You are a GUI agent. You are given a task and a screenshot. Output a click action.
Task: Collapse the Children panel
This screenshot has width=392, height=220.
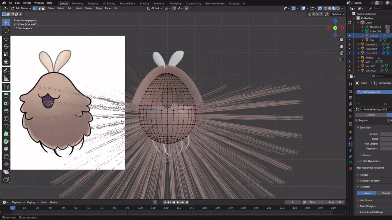point(364,187)
